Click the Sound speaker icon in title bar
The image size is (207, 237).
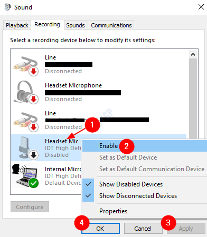[7, 7]
